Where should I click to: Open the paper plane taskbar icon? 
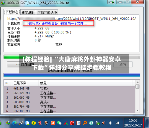click(21, 123)
